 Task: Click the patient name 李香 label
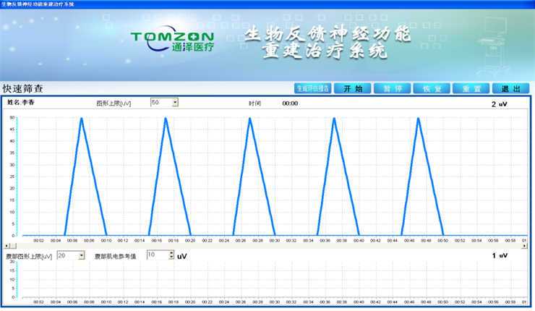pos(20,103)
